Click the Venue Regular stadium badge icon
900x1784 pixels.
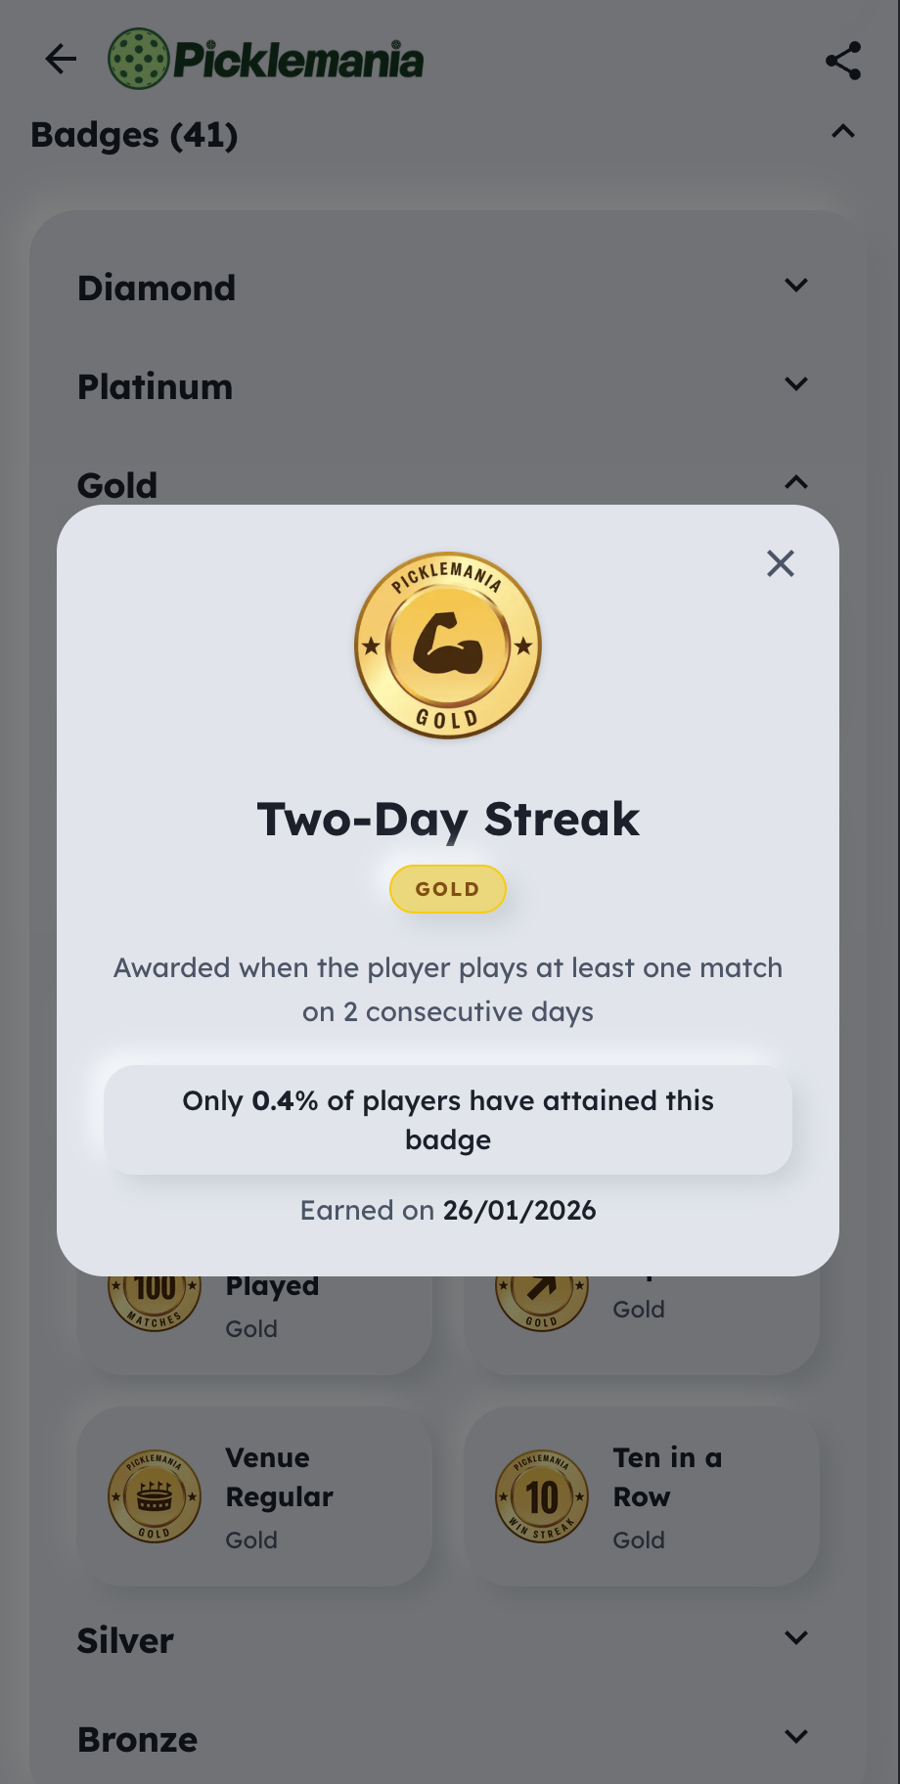coord(155,1496)
